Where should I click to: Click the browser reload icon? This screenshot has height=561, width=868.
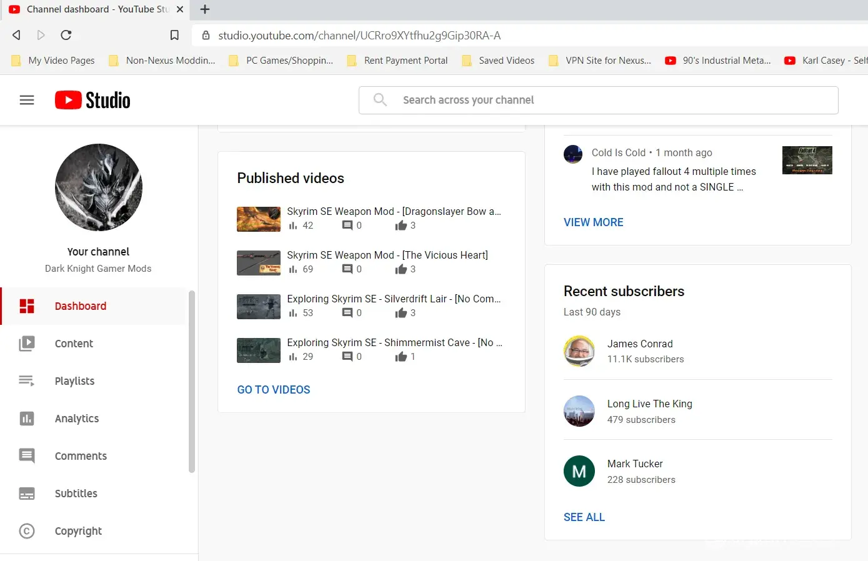pos(66,35)
